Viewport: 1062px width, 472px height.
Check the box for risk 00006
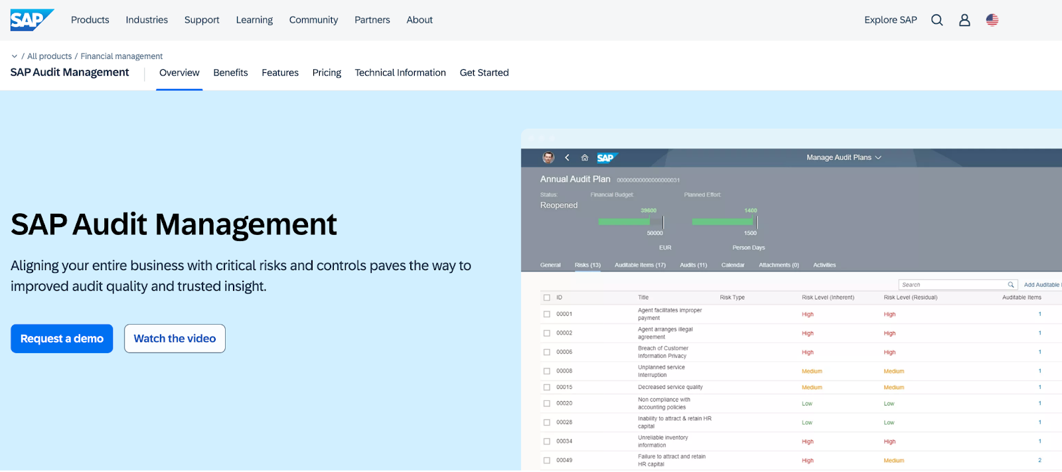pos(547,352)
